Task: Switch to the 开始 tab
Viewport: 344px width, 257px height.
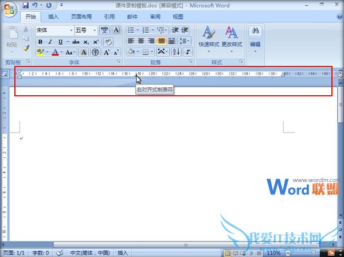Action: pos(30,17)
